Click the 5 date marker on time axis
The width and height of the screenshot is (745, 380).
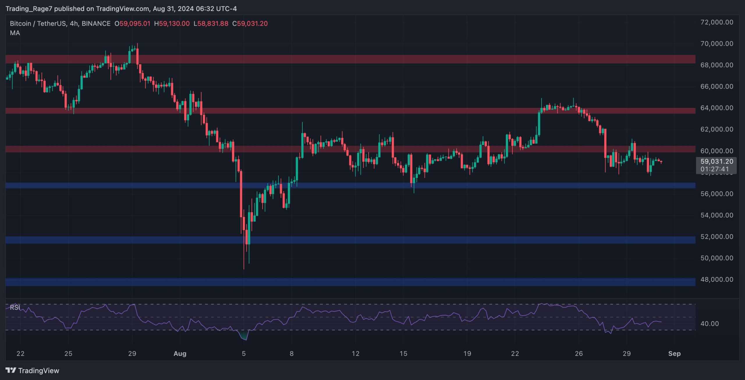click(x=244, y=354)
